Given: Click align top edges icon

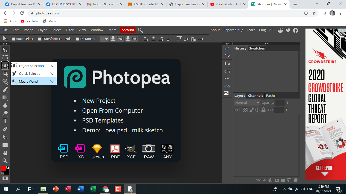Looking at the screenshot, I should tap(179, 39).
